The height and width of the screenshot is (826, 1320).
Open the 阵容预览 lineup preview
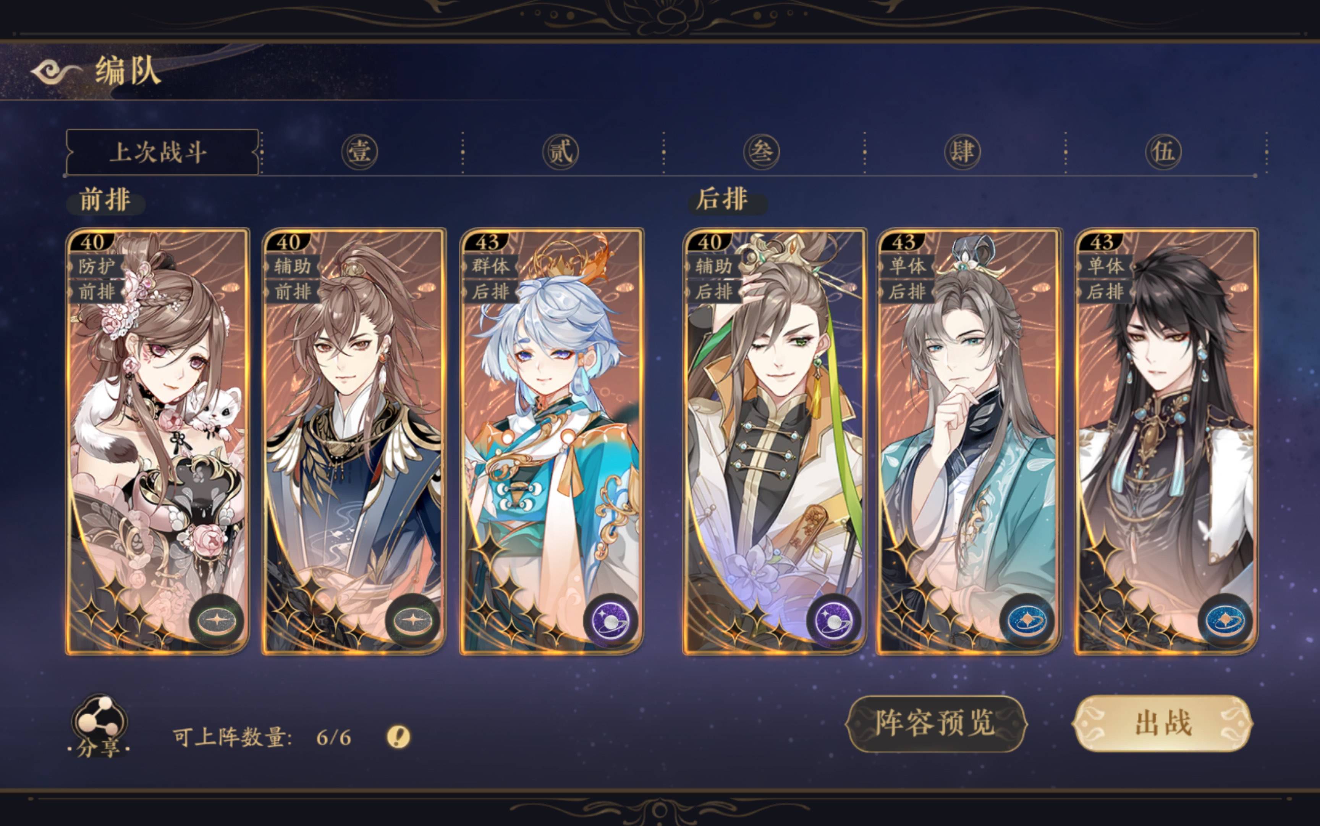(x=936, y=723)
